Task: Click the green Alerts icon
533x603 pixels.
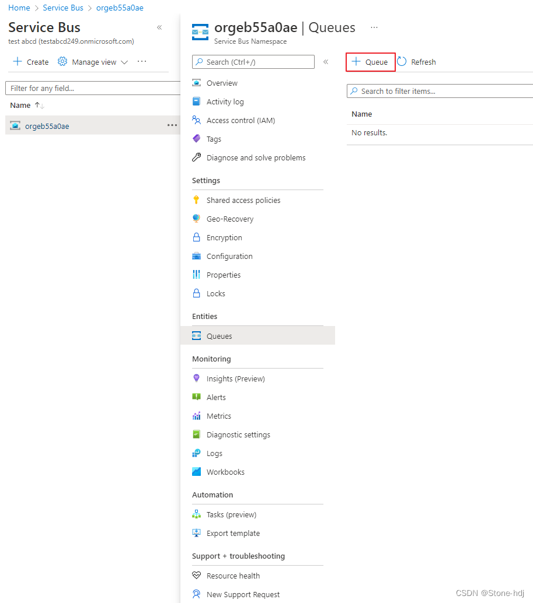Action: tap(196, 397)
